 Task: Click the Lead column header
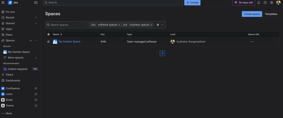pyautogui.click(x=172, y=34)
